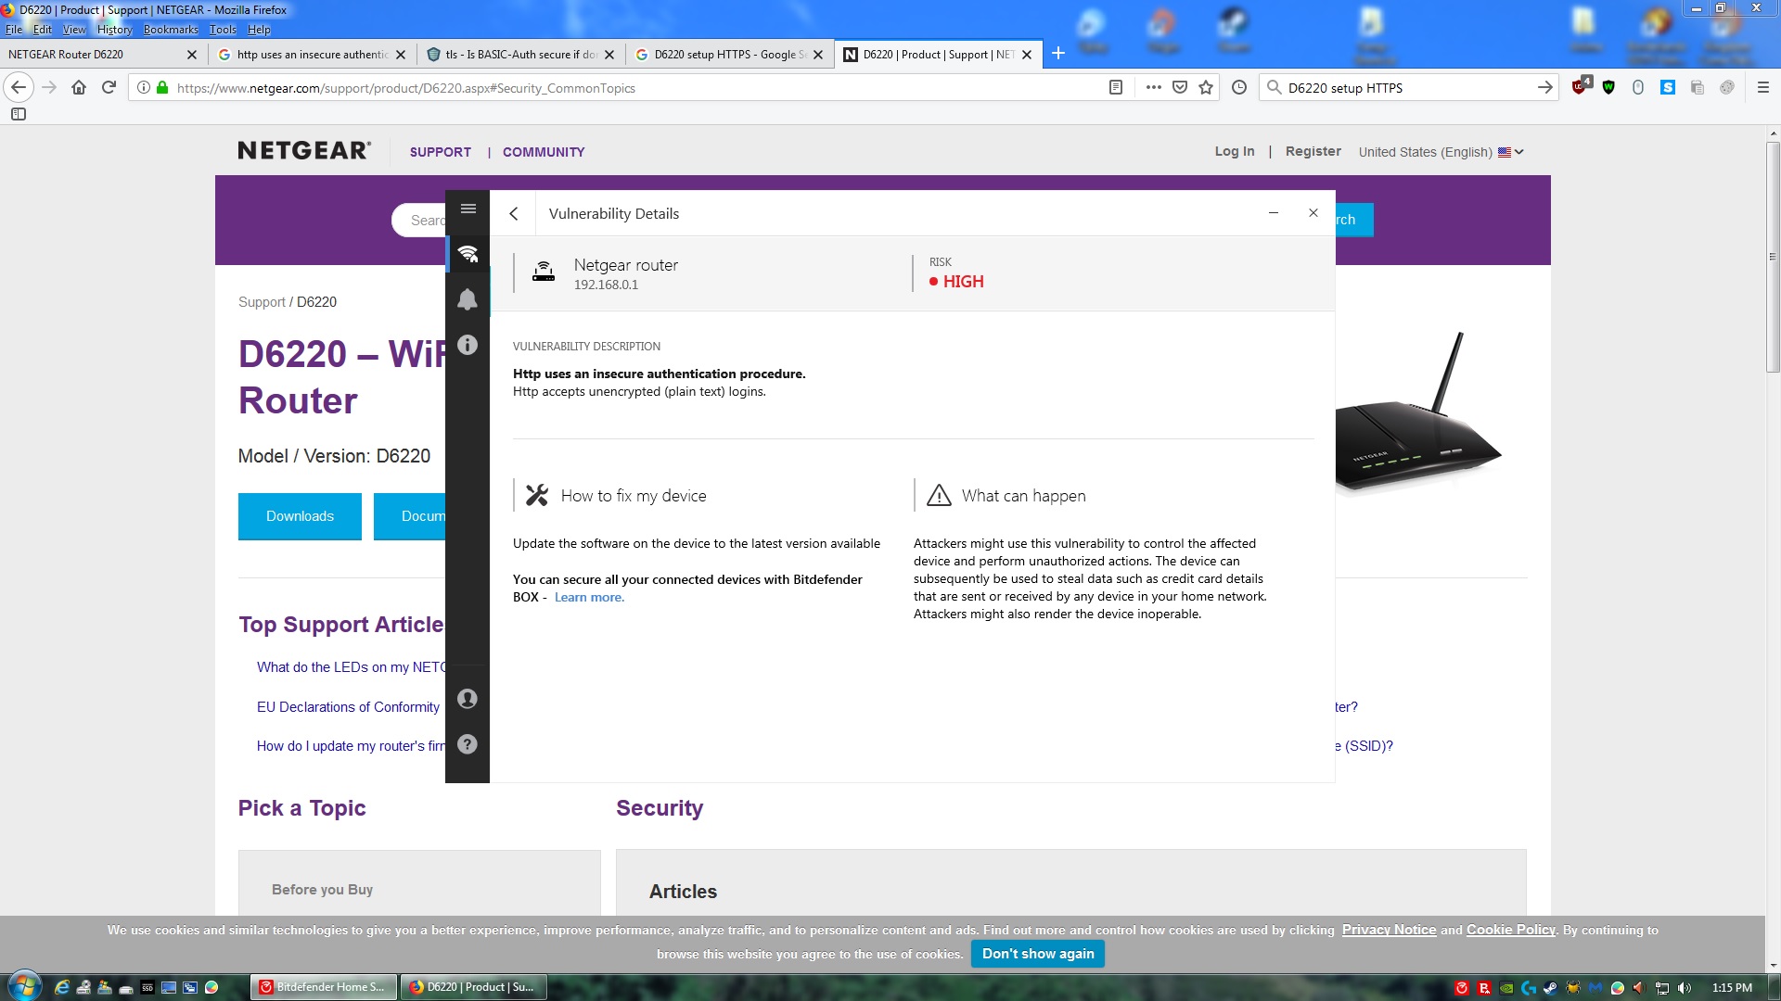
Task: Open the notifications bell in sidebar
Action: (468, 298)
